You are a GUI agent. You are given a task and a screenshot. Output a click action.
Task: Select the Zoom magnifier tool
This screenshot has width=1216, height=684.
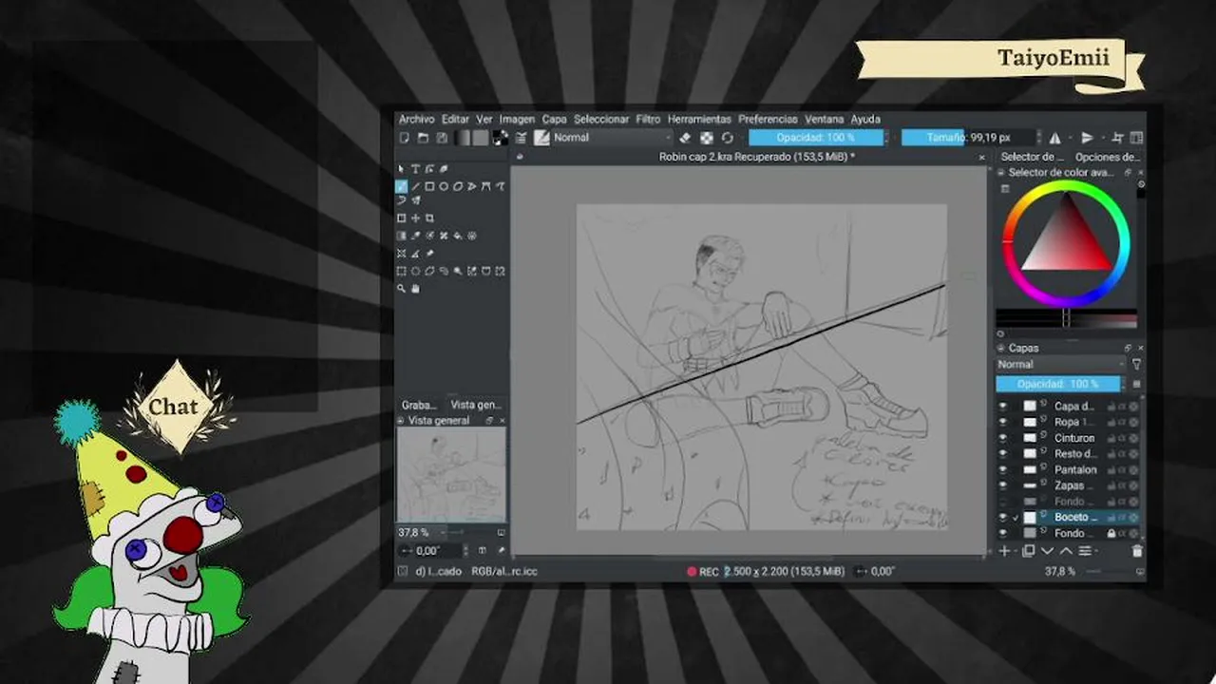[x=401, y=289]
